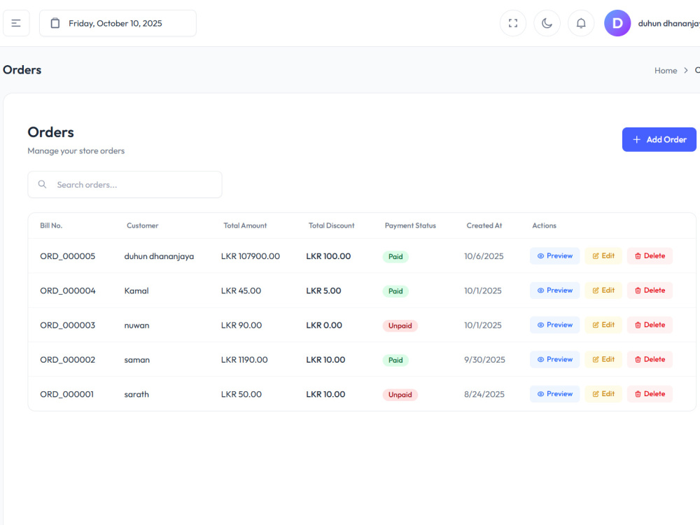
Task: Click total amount LKR 1190.00
Action: [244, 360]
